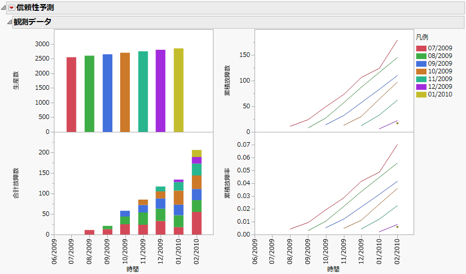
Task: Collapse the 信頼性予測 outline with gray triangle
Action: click(x=4, y=8)
